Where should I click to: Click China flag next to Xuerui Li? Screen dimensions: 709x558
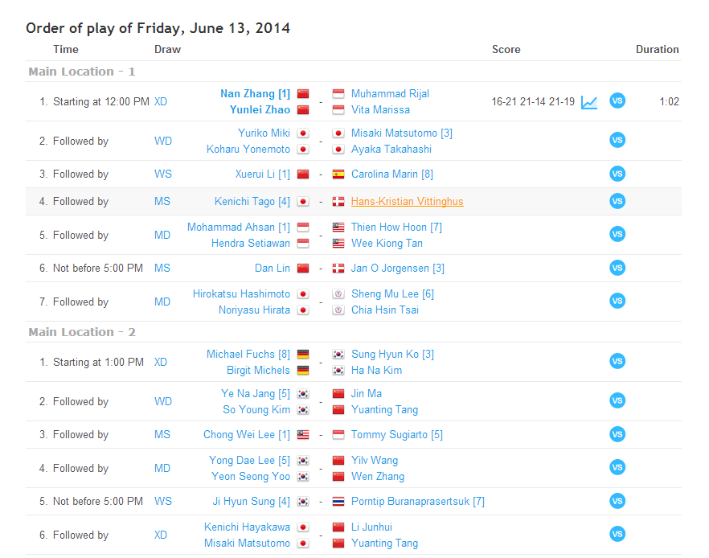(x=303, y=174)
